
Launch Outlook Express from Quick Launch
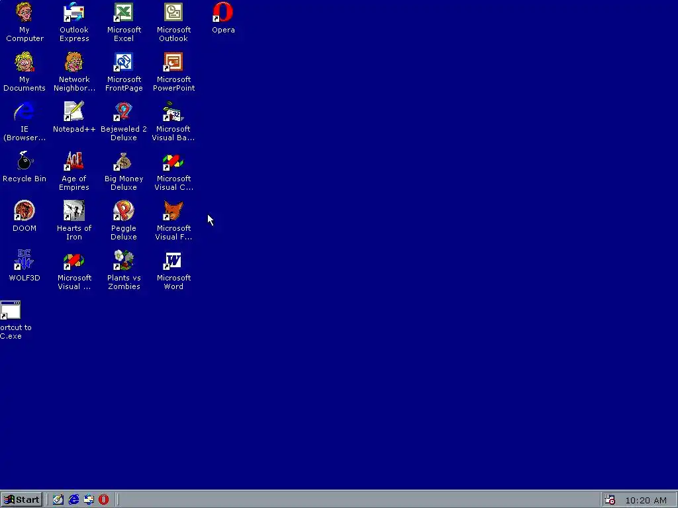(x=89, y=500)
